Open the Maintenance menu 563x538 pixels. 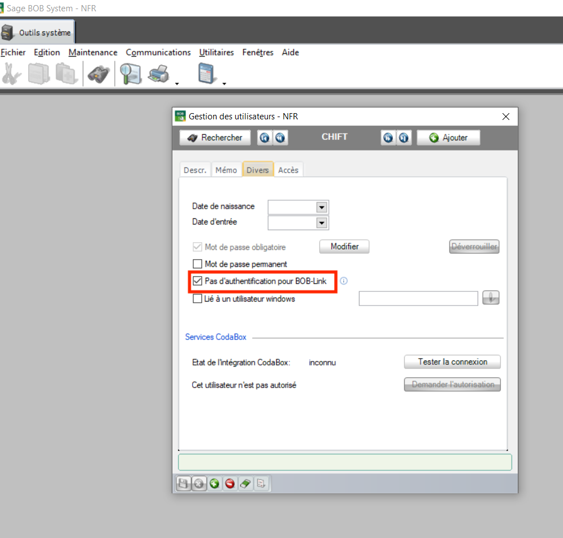93,53
